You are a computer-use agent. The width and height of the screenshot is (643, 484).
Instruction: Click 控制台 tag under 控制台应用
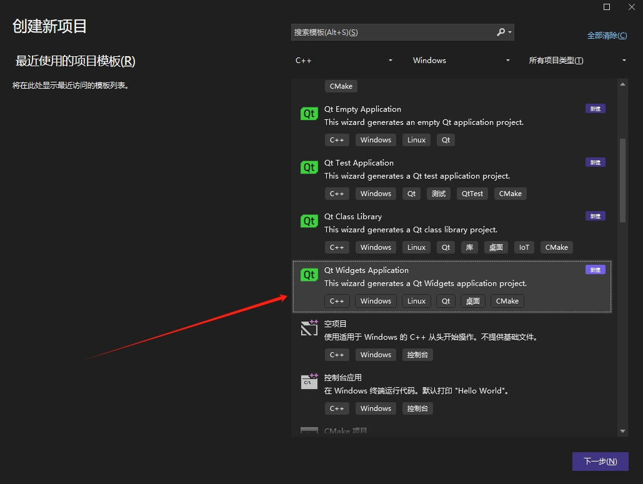coord(417,408)
